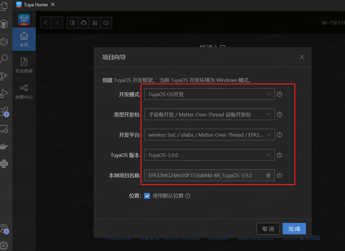Viewport: 345px width, 251px height.
Task: Open the Docker whale icon panel
Action: click(x=4, y=146)
